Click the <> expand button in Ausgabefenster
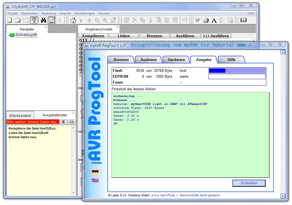Viewport: 292px width, 205px height. (72, 122)
